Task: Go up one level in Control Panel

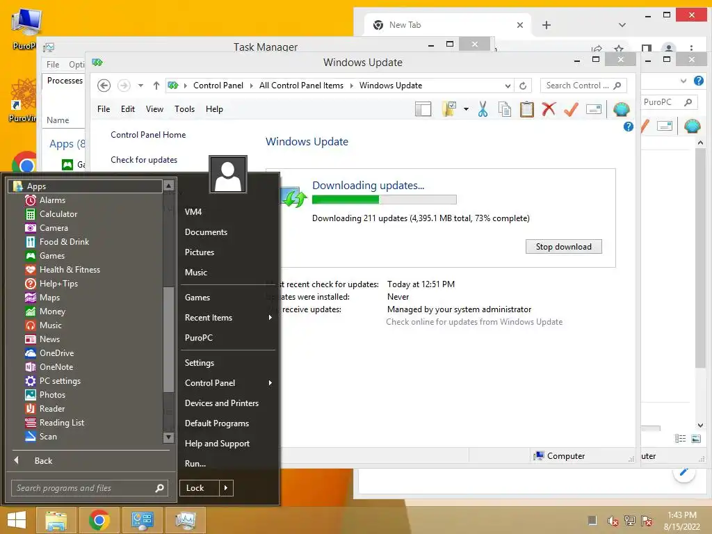Action: tap(156, 86)
